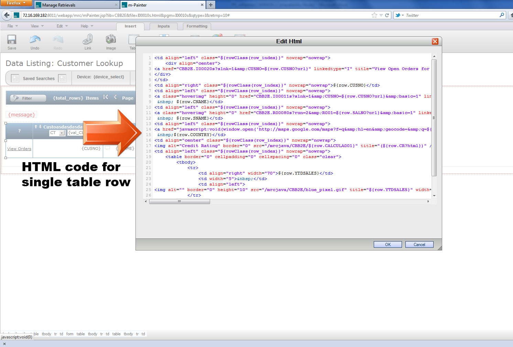513x347 pixels.
Task: Click Cancel in Edit Html dialog
Action: click(x=419, y=245)
